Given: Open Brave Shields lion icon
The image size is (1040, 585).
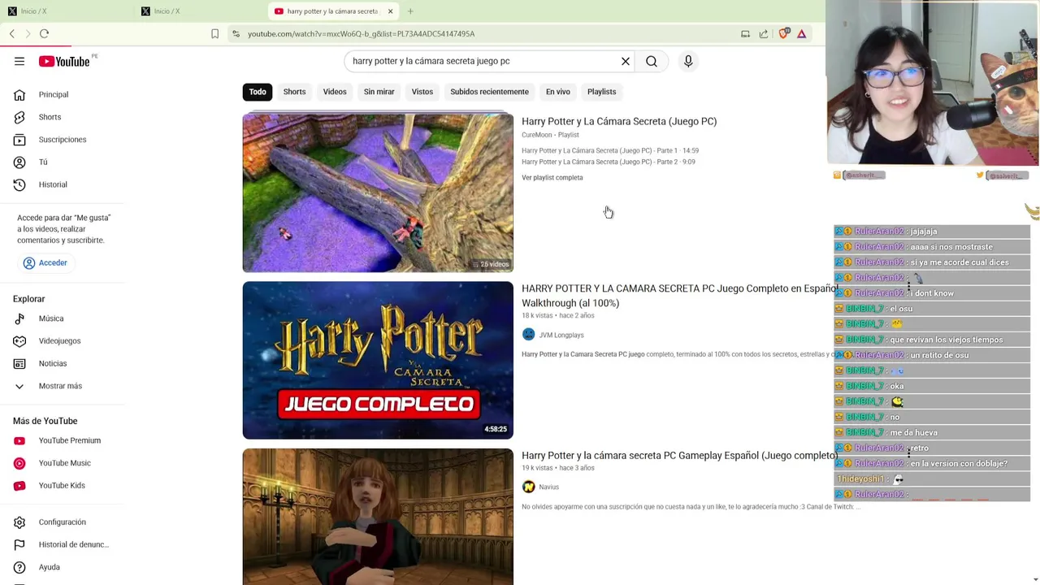Looking at the screenshot, I should [783, 33].
